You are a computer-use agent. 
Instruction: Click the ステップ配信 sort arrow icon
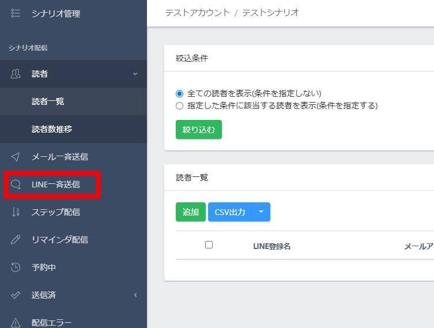click(x=16, y=212)
